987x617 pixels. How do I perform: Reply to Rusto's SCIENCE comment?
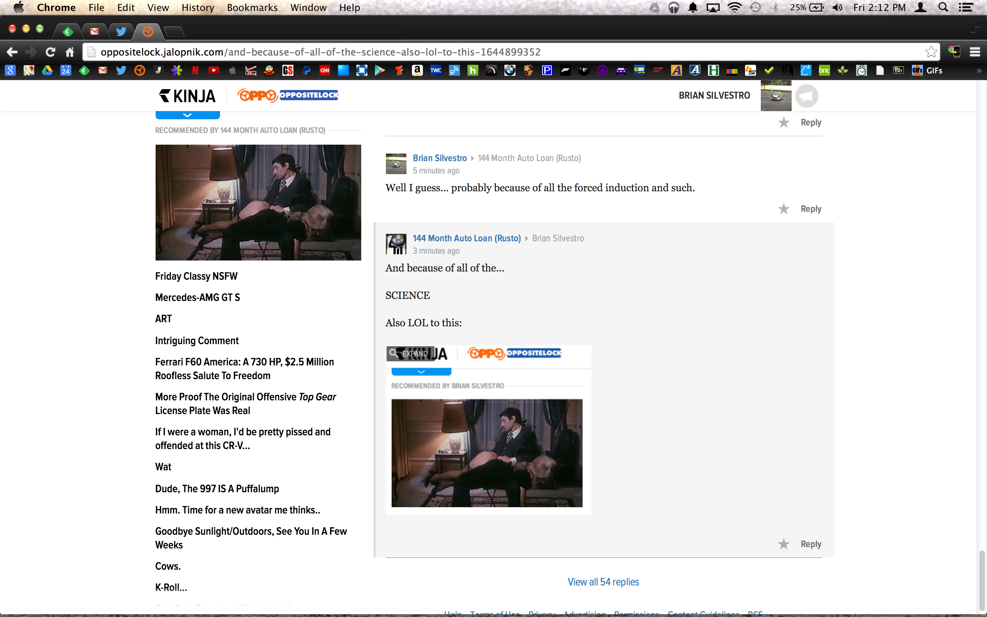pos(811,544)
